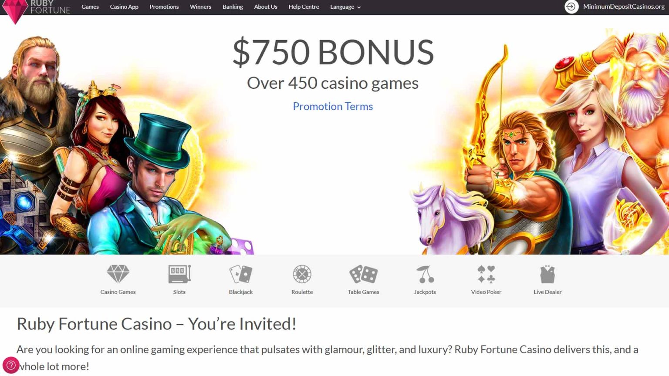Click the Slots slot machine icon
This screenshot has width=669, height=376.
point(179,273)
